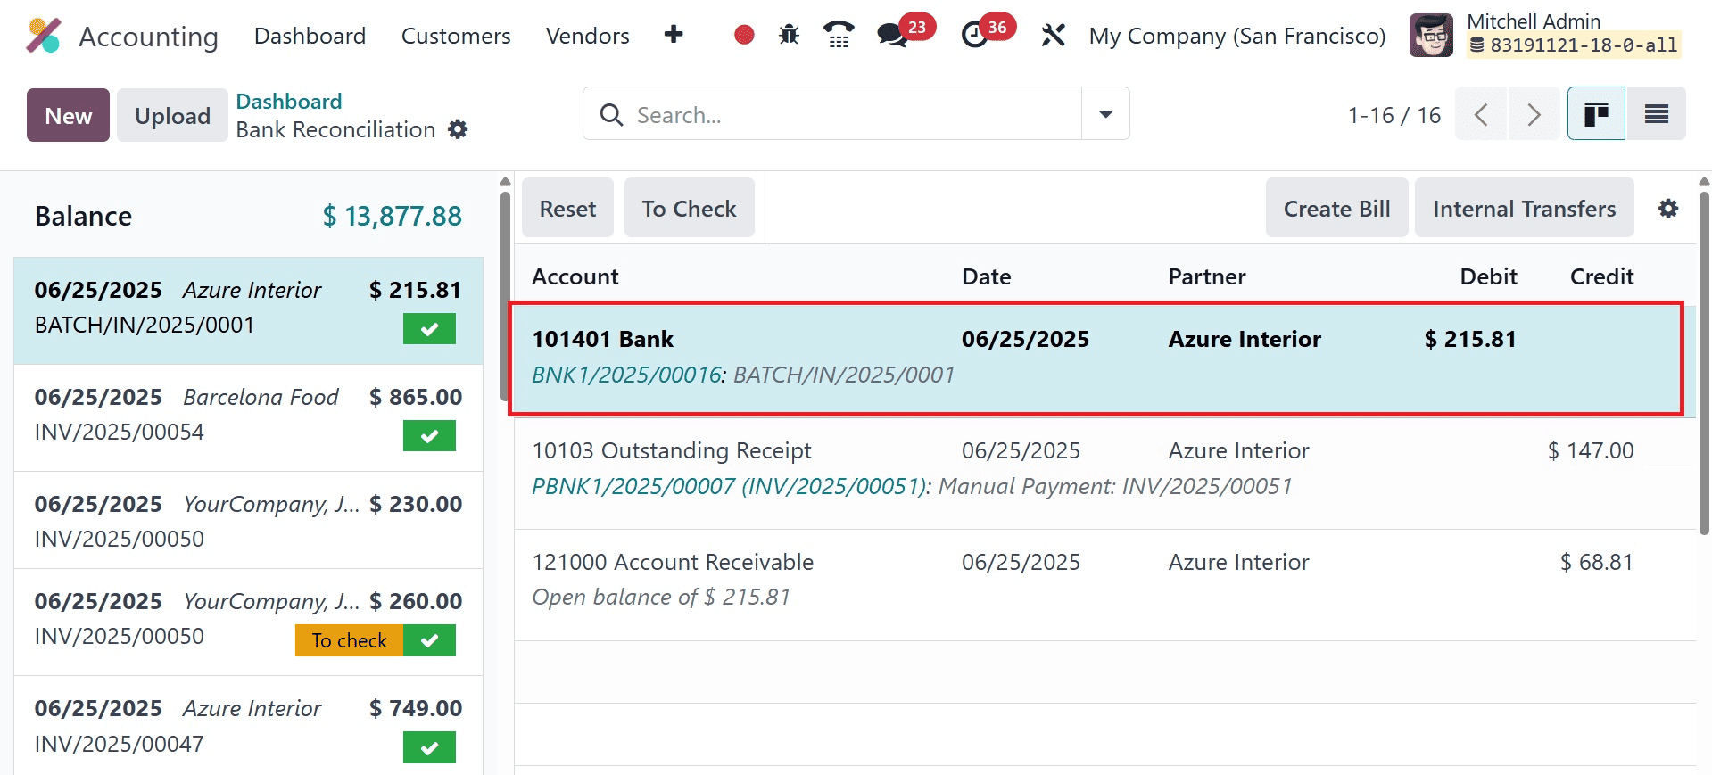This screenshot has height=775, width=1712.
Task: Click the 1-16 / 16 pager counter
Action: pyautogui.click(x=1394, y=115)
